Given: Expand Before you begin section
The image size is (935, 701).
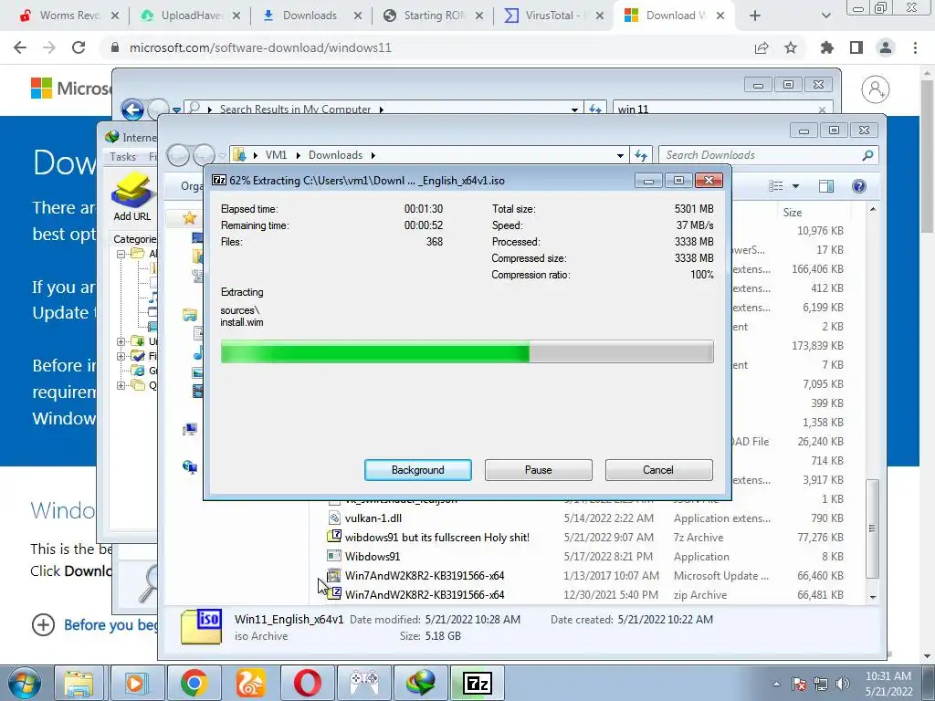Looking at the screenshot, I should pos(43,624).
